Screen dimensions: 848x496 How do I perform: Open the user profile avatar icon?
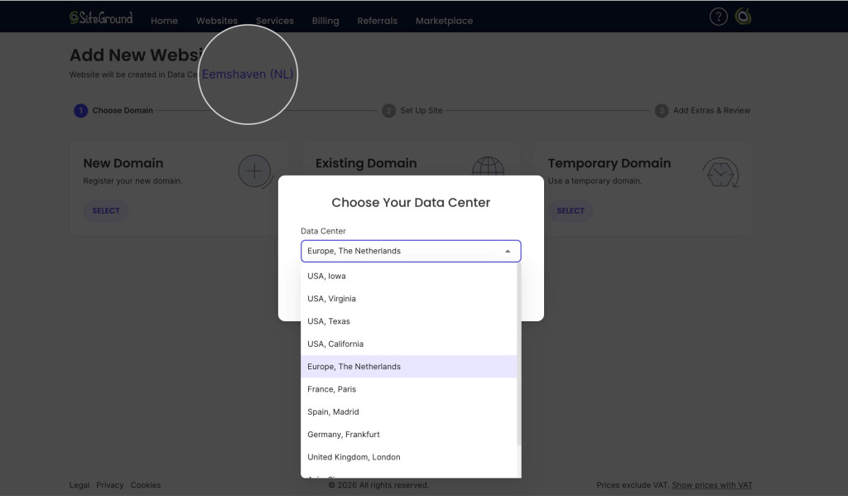pyautogui.click(x=743, y=17)
